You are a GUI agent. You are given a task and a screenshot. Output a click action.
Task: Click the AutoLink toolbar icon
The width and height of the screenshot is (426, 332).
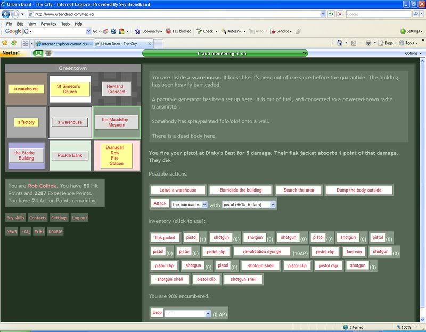coord(224,31)
